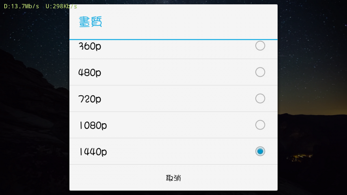Click the upload speed indicator U:298Kb/s

coord(61,6)
